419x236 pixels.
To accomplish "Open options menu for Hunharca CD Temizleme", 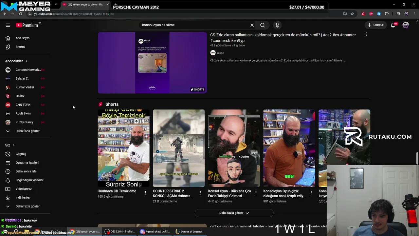I will [x=145, y=193].
